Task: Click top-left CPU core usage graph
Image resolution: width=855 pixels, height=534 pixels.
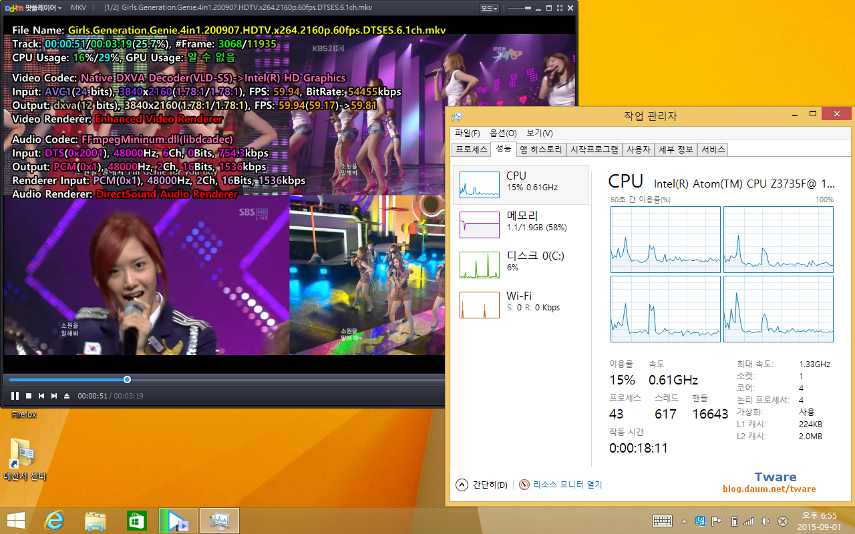Action: [665, 240]
